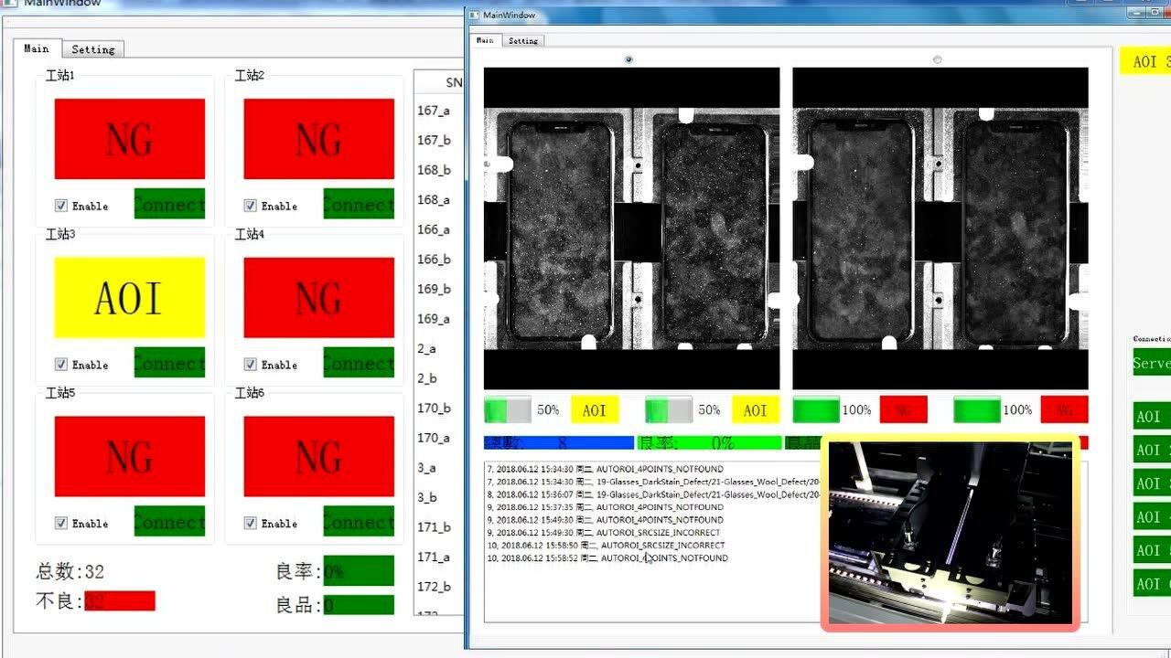1171x658 pixels.
Task: Click the green Server connection button
Action: (1151, 363)
